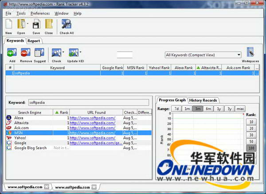This screenshot has width=266, height=194.
Task: Select the Altavista search engine row icon
Action: click(x=9, y=123)
